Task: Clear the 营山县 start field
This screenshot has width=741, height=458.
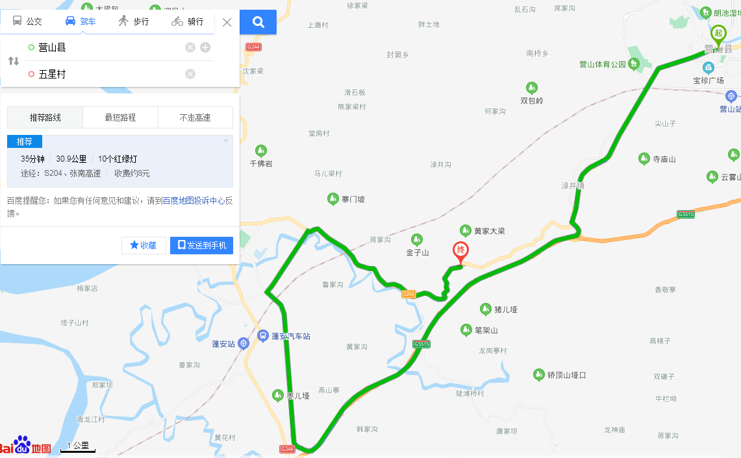Action: 190,47
